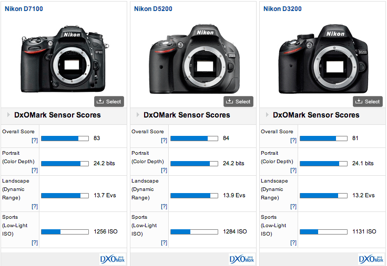Screen dimensions: 387x266
Task: Click the D5200 DxOMark Sensor Scores heading
Action: [x=187, y=115]
